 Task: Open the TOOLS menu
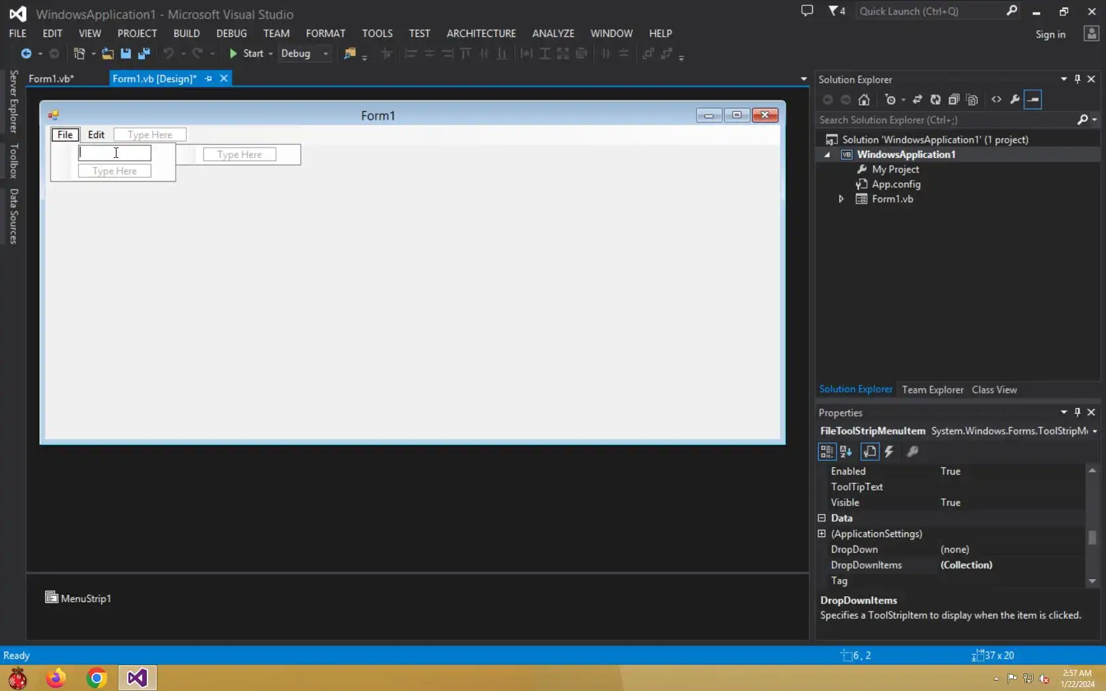click(x=377, y=34)
